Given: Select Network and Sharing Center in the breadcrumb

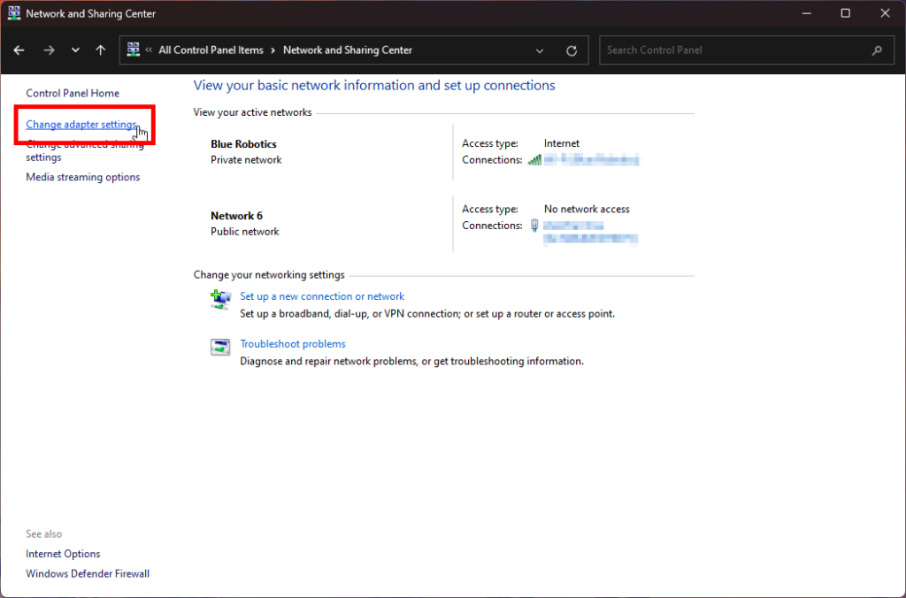Looking at the screenshot, I should 348,50.
